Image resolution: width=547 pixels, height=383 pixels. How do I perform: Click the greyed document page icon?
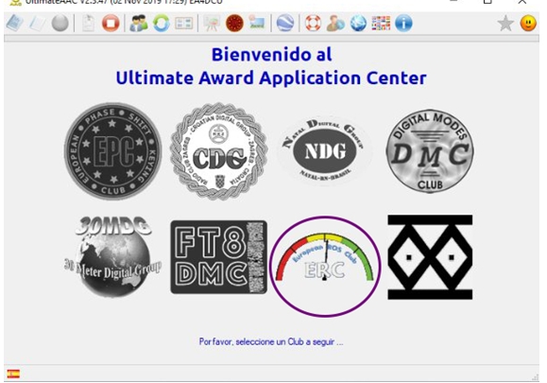click(x=88, y=24)
